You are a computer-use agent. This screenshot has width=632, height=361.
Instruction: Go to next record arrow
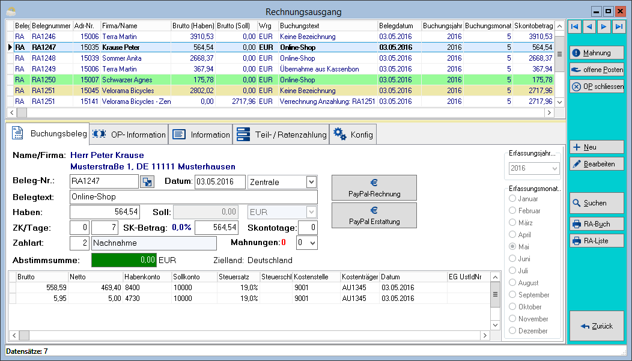pos(603,26)
